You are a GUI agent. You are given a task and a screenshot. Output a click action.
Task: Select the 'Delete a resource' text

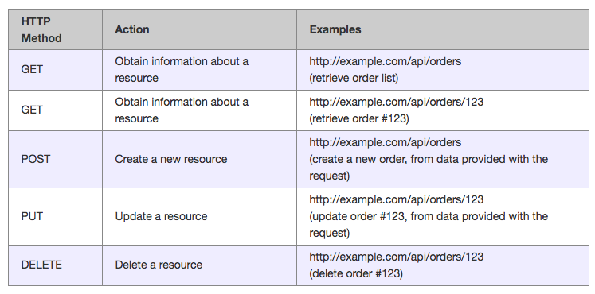[x=159, y=265]
